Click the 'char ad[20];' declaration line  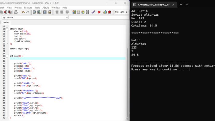(x=21, y=31)
